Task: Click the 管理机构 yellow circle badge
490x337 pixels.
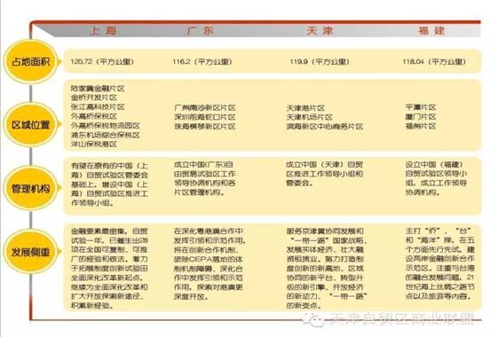Action: (x=30, y=188)
